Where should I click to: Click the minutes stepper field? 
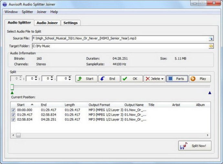click(x=32, y=78)
